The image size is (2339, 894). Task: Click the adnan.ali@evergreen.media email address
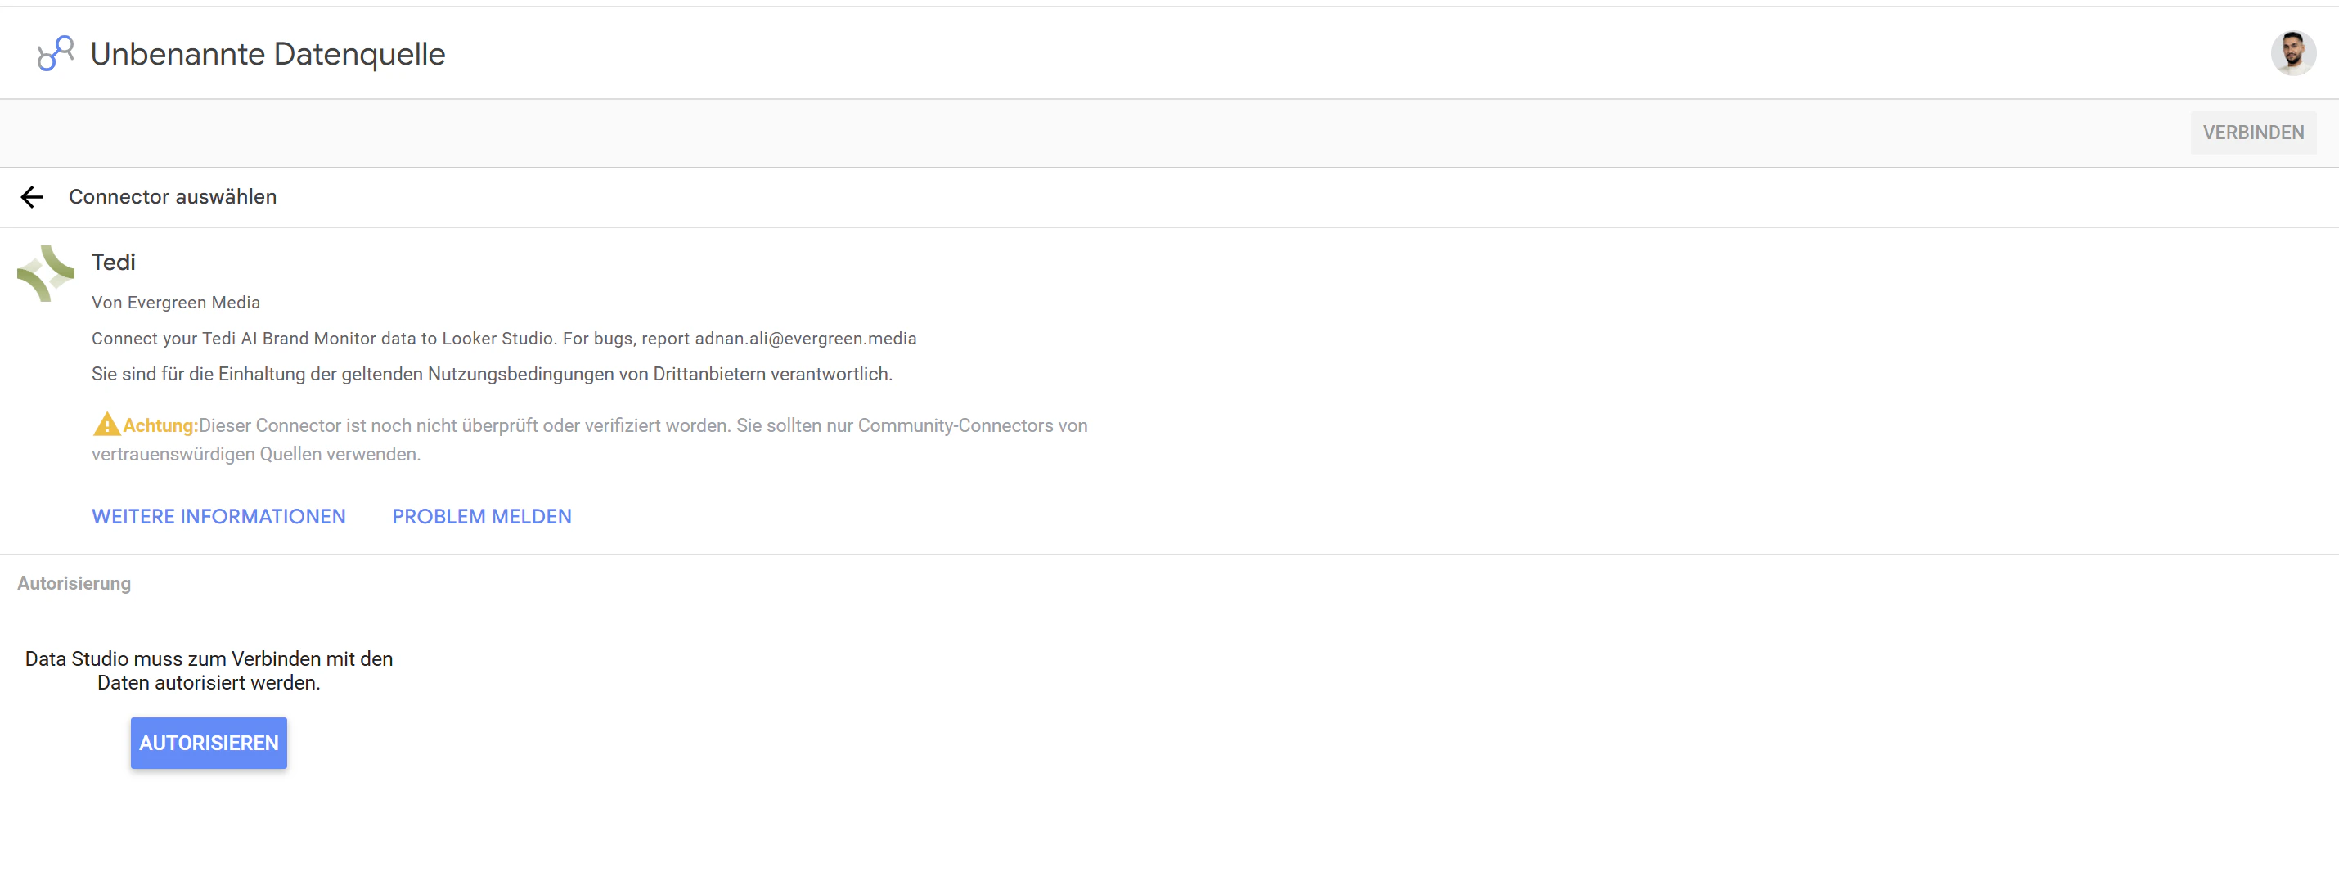805,339
